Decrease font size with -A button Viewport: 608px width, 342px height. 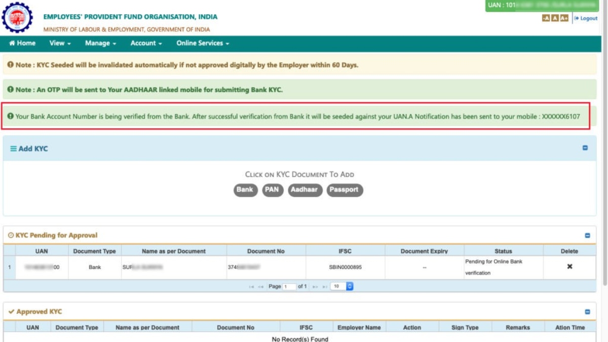tap(546, 18)
